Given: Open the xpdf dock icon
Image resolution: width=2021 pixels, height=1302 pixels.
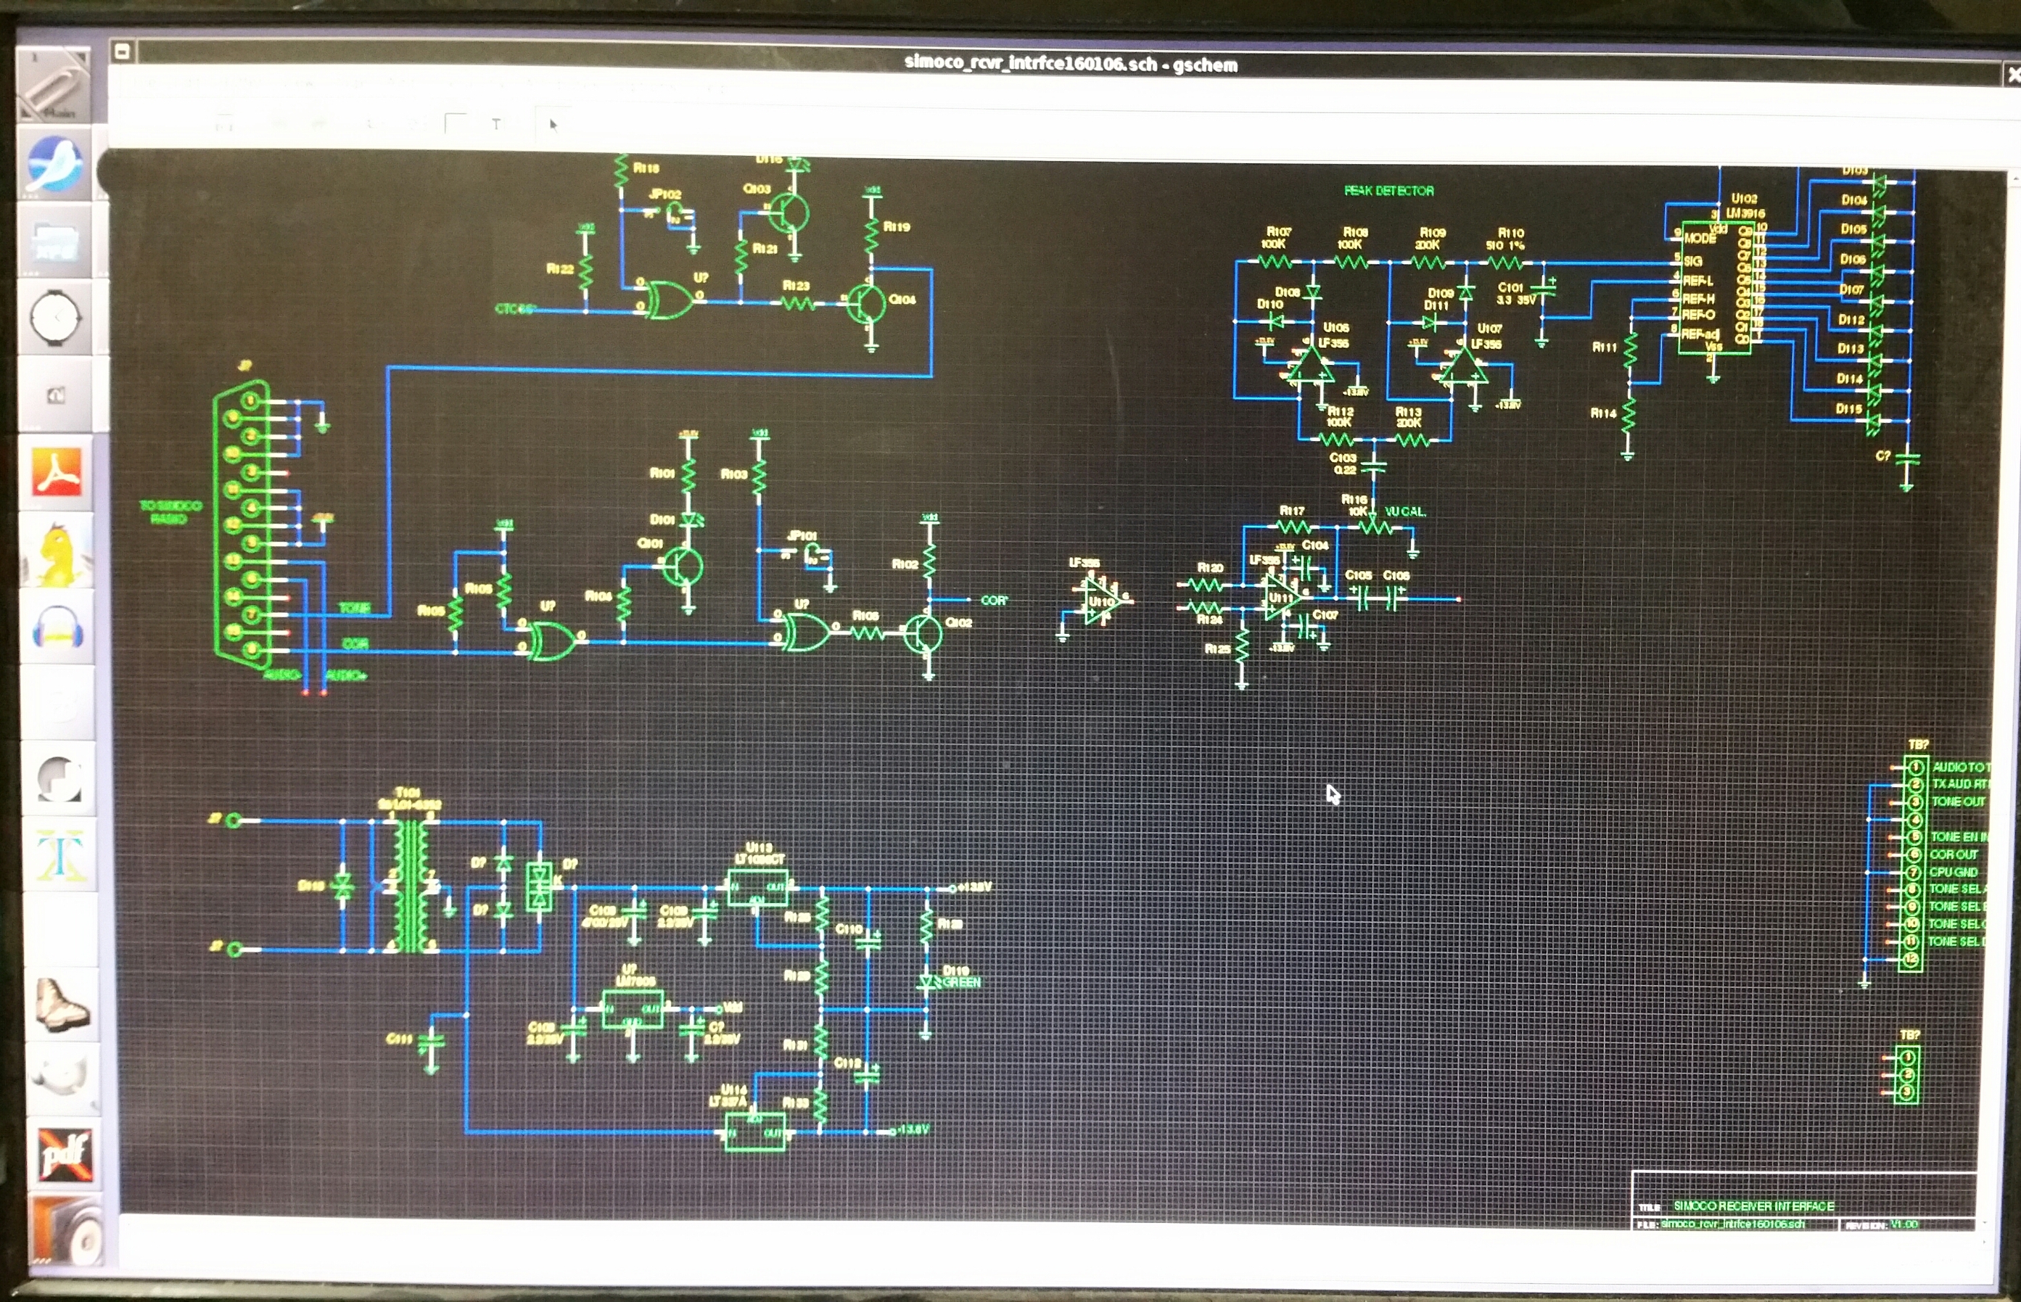Looking at the screenshot, I should 65,1154.
